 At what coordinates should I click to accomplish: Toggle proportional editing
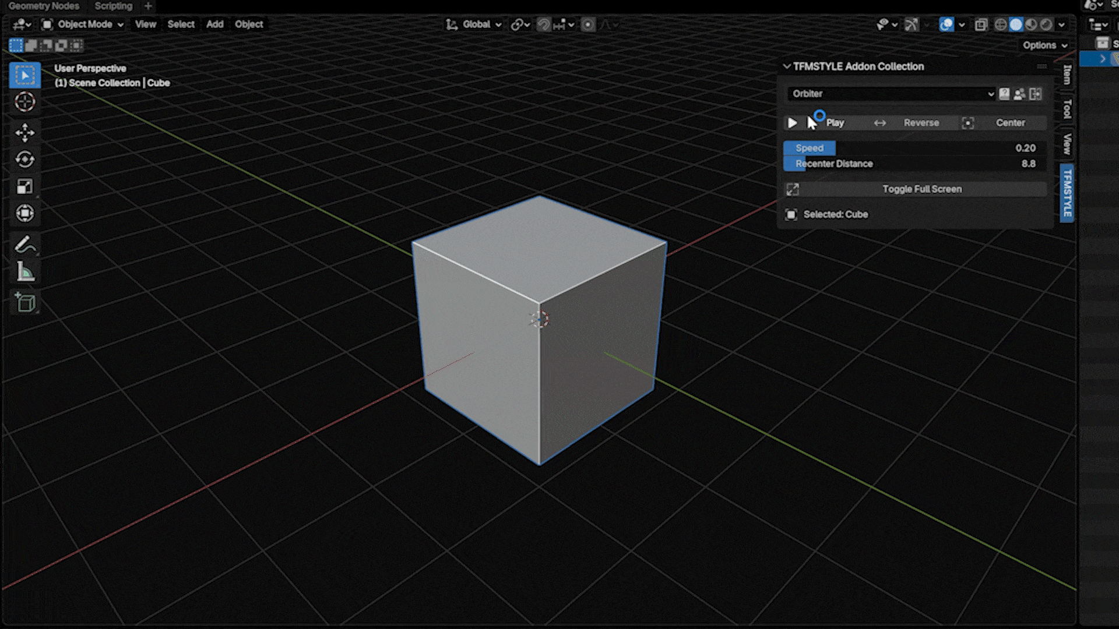588,24
